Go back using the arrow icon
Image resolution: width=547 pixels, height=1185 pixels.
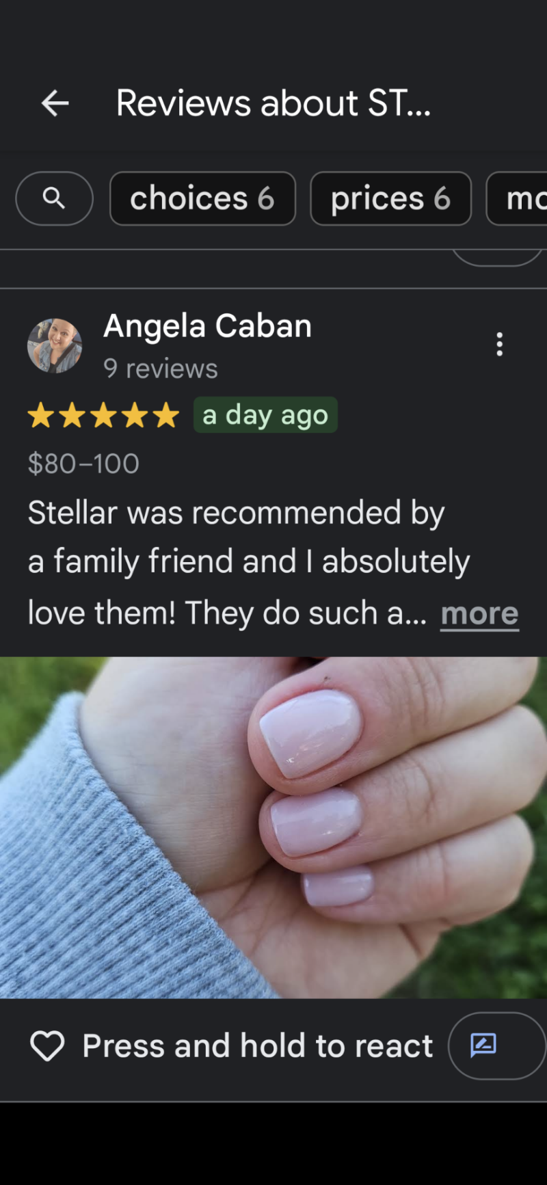point(55,103)
